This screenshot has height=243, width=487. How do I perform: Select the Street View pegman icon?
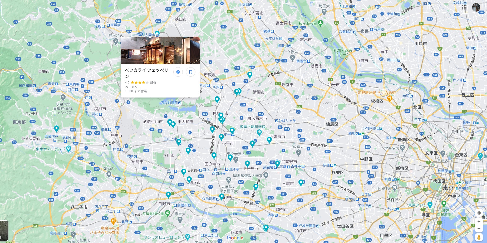(479, 237)
